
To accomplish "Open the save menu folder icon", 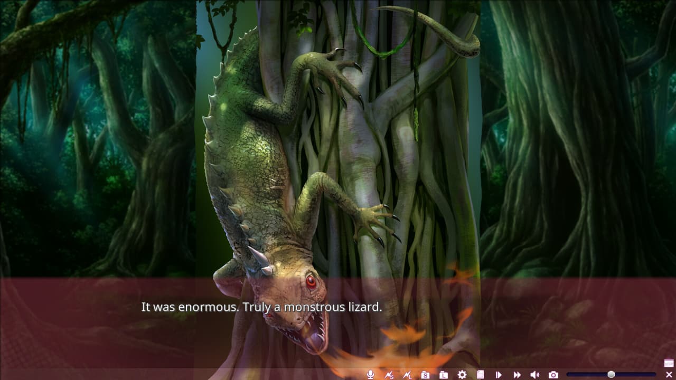I will (425, 375).
